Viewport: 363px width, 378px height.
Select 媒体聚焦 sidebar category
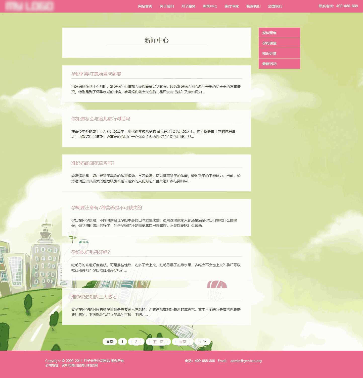(279, 33)
